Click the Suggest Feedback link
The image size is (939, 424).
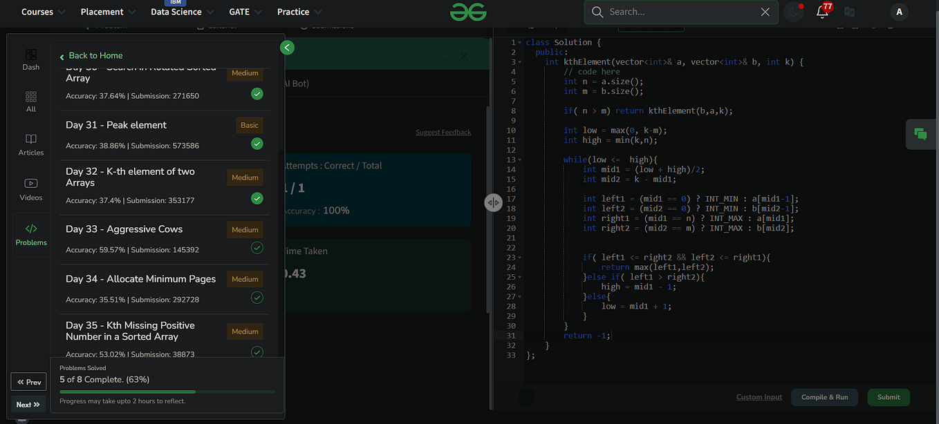[443, 132]
